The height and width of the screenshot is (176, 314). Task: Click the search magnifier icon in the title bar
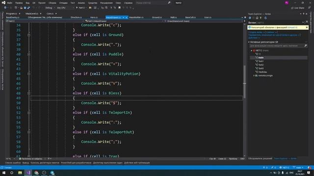(169, 3)
